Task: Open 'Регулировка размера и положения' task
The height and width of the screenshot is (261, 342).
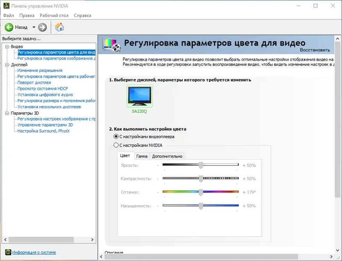Action: click(x=56, y=101)
